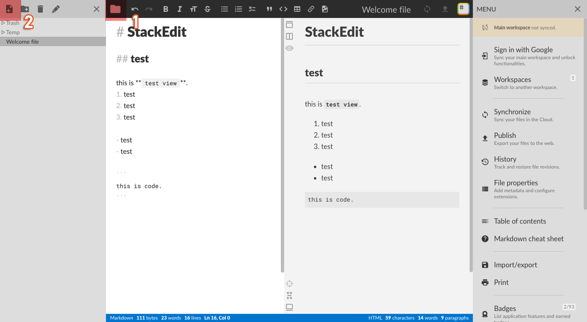Close the MENU side panel
The image size is (587, 322).
578,9
